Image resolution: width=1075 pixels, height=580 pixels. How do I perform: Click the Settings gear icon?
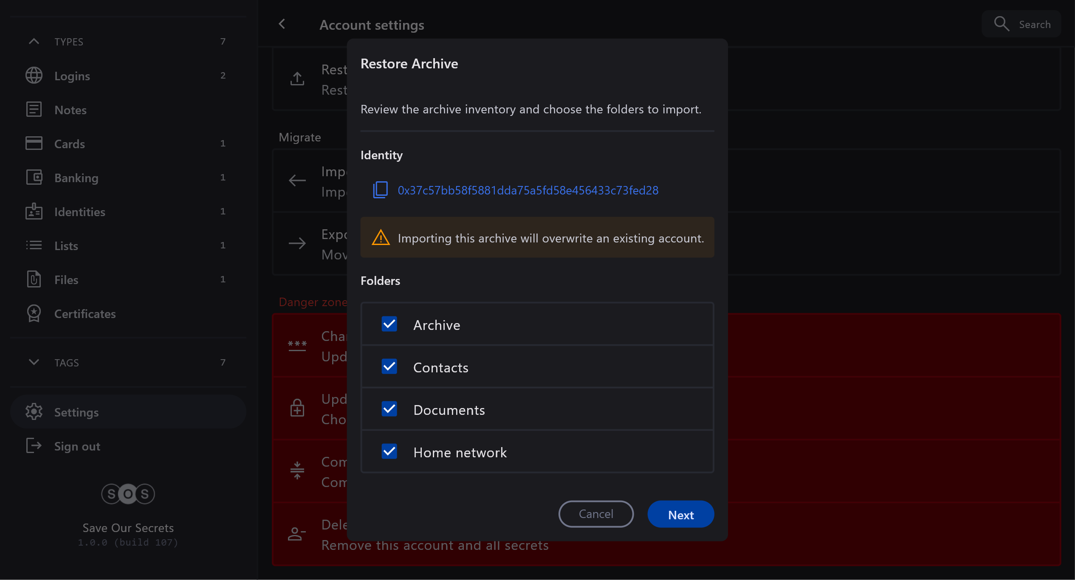(34, 412)
